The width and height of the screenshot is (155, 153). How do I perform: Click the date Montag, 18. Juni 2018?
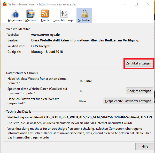coord(47,52)
